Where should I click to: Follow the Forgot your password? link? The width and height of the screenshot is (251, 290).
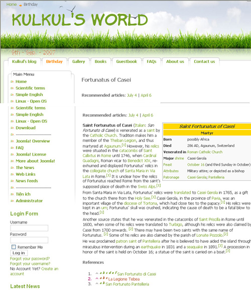click(x=30, y=259)
